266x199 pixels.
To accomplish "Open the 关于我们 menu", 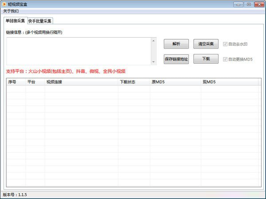I will pyautogui.click(x=11, y=11).
